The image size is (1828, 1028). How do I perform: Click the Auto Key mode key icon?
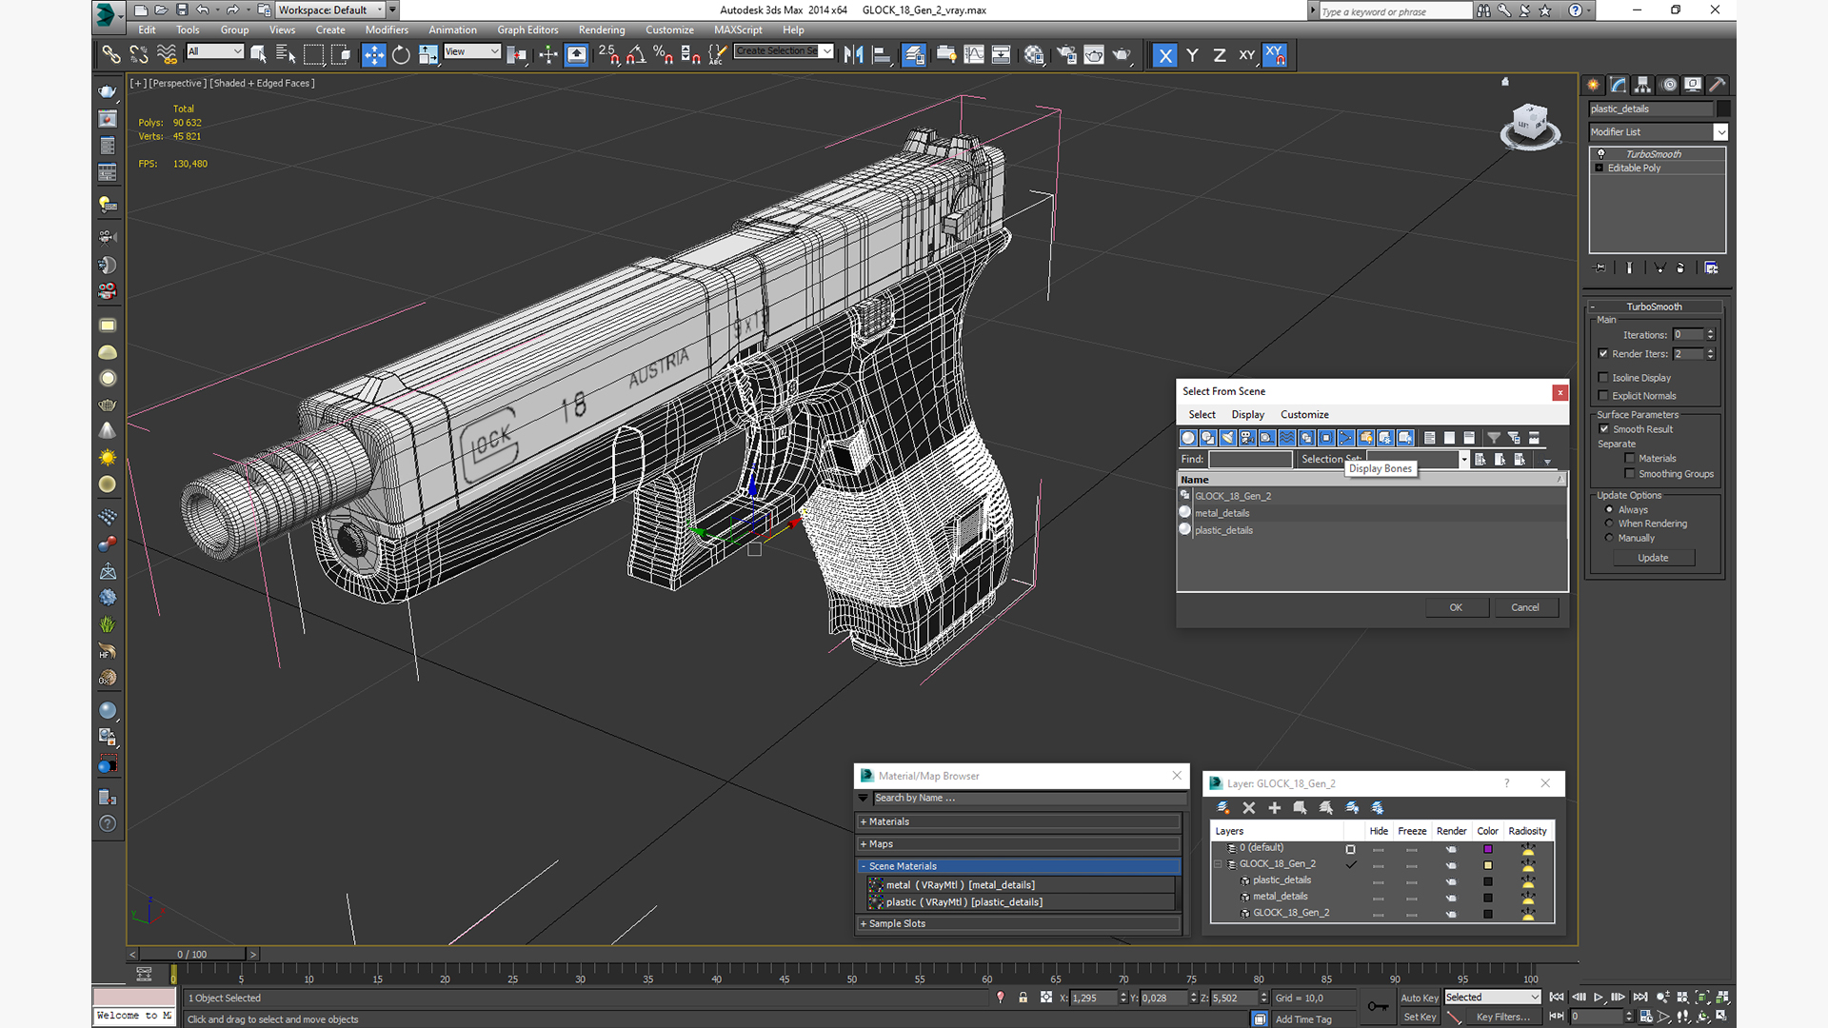pyautogui.click(x=1378, y=1006)
